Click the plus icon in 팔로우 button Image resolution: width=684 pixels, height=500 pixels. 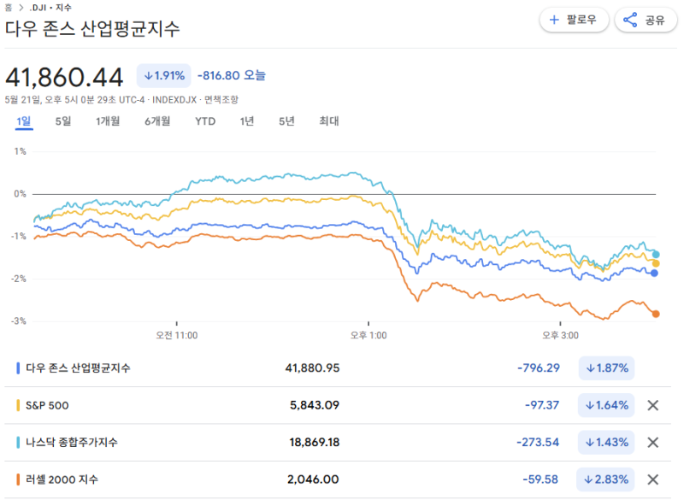pos(554,20)
